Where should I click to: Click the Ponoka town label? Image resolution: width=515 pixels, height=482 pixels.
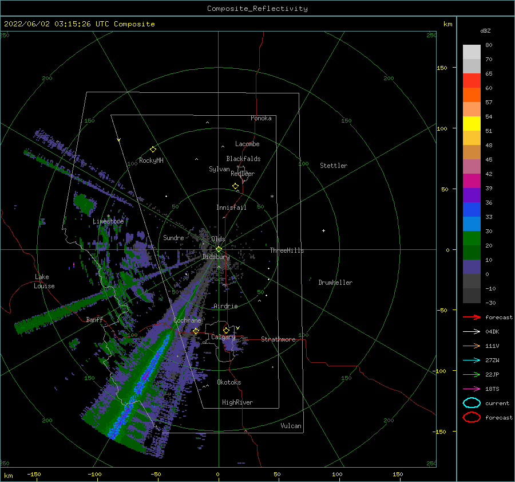point(261,118)
